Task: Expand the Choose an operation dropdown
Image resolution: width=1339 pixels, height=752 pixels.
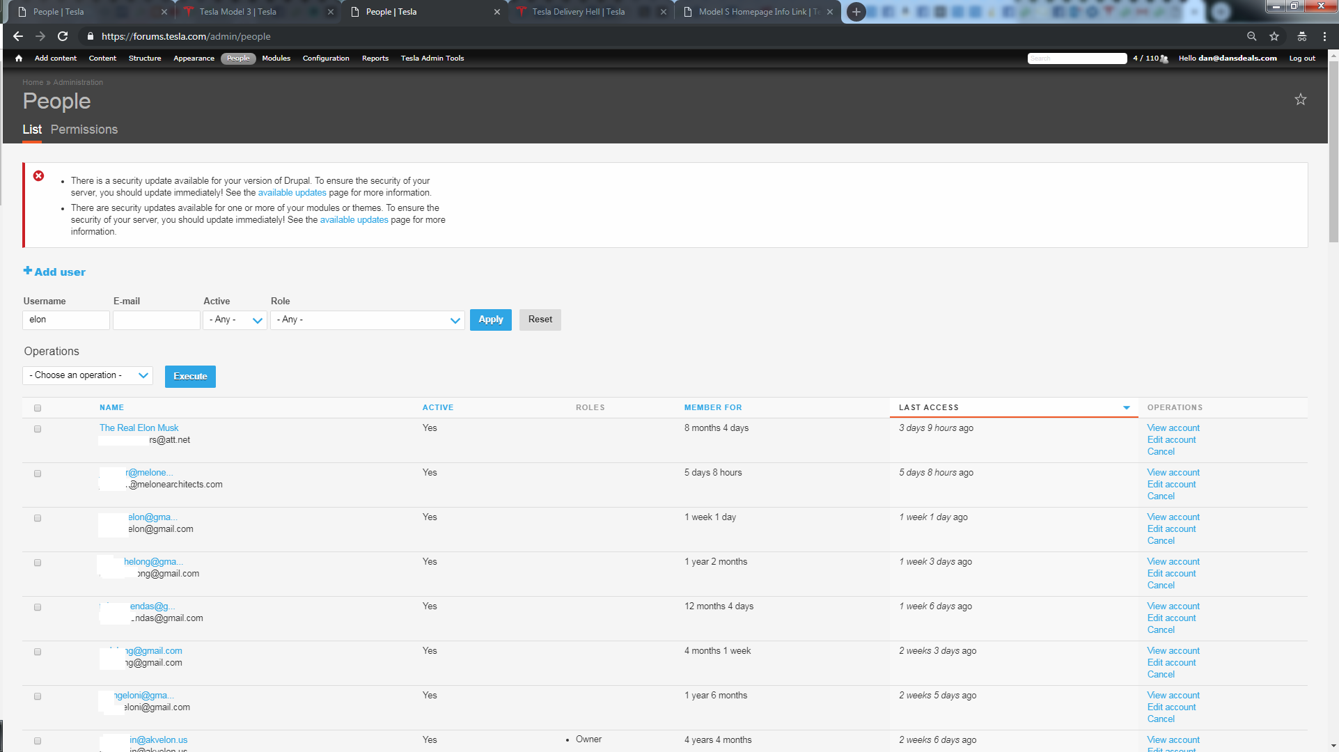Action: click(x=88, y=375)
